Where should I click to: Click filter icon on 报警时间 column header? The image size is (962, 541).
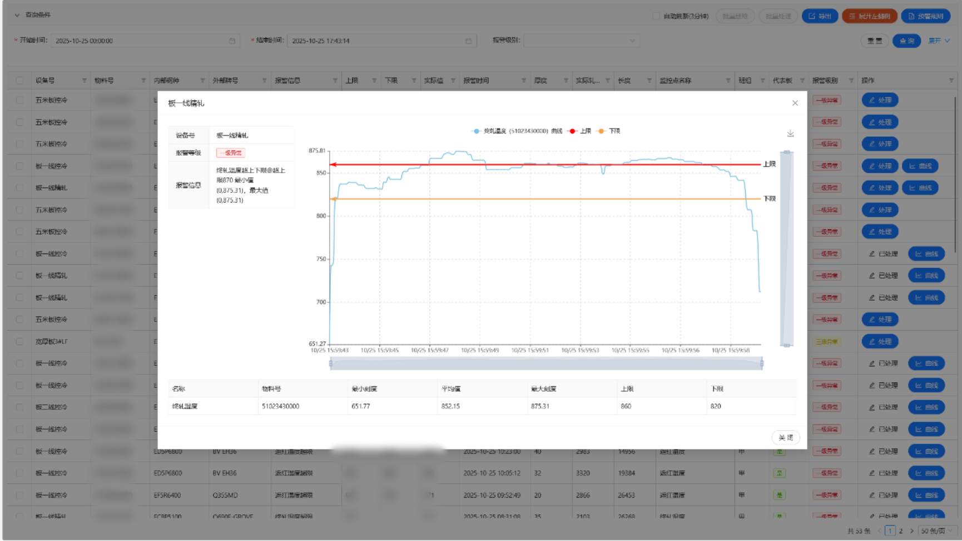pos(523,81)
